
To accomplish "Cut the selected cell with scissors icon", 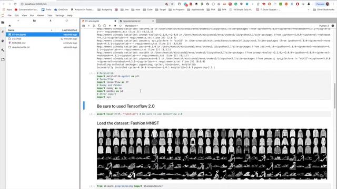I will pyautogui.click(x=94, y=26).
